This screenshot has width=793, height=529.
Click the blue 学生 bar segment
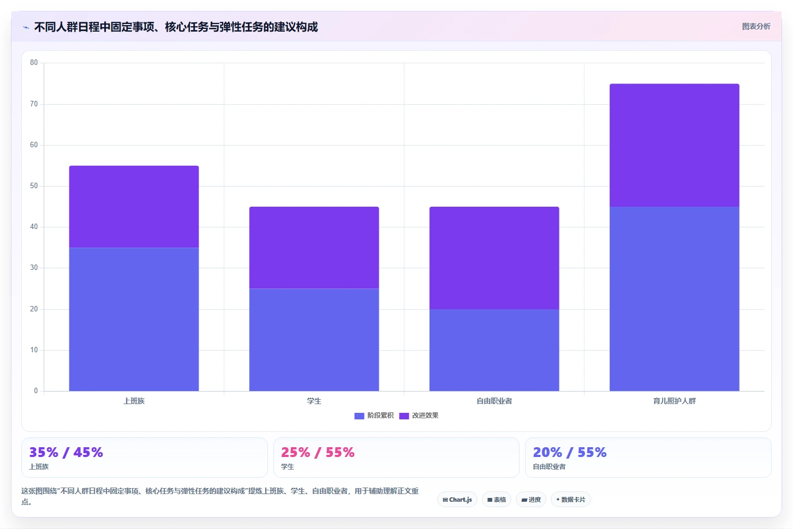(x=314, y=340)
